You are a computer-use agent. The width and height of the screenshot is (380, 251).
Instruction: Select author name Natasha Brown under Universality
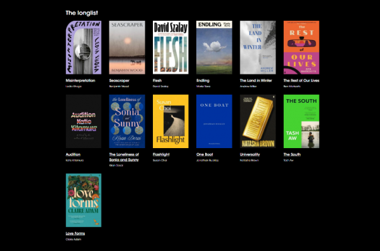click(x=249, y=160)
